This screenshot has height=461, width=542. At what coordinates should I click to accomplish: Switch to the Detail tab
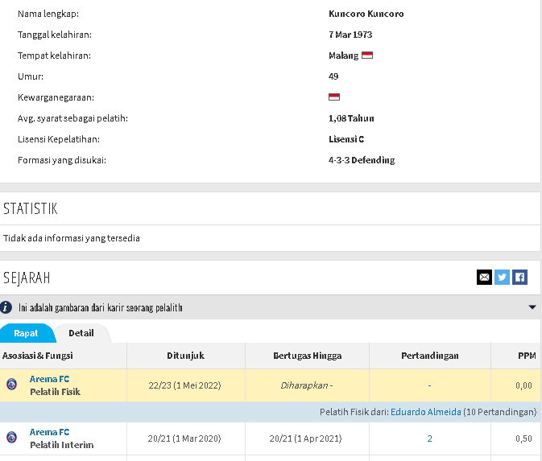pyautogui.click(x=81, y=333)
